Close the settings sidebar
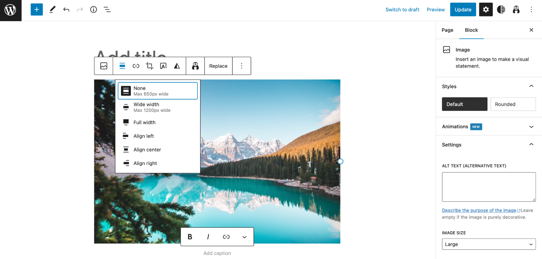Viewport: 542px width, 259px height. tap(531, 30)
